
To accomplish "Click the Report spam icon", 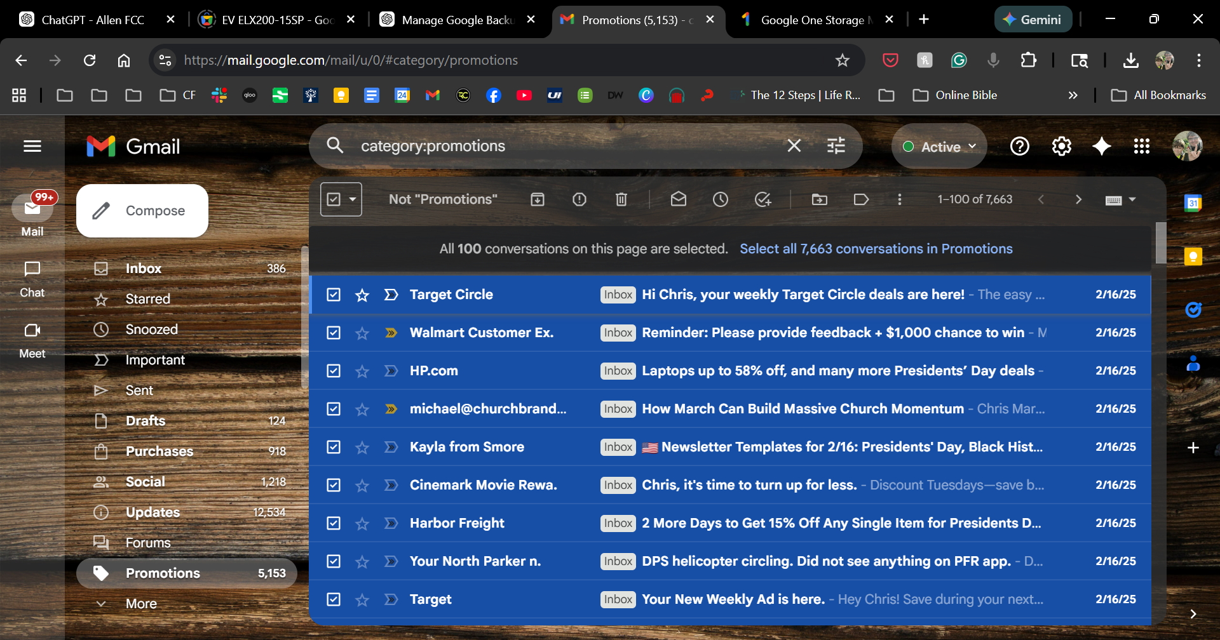I will pos(579,199).
